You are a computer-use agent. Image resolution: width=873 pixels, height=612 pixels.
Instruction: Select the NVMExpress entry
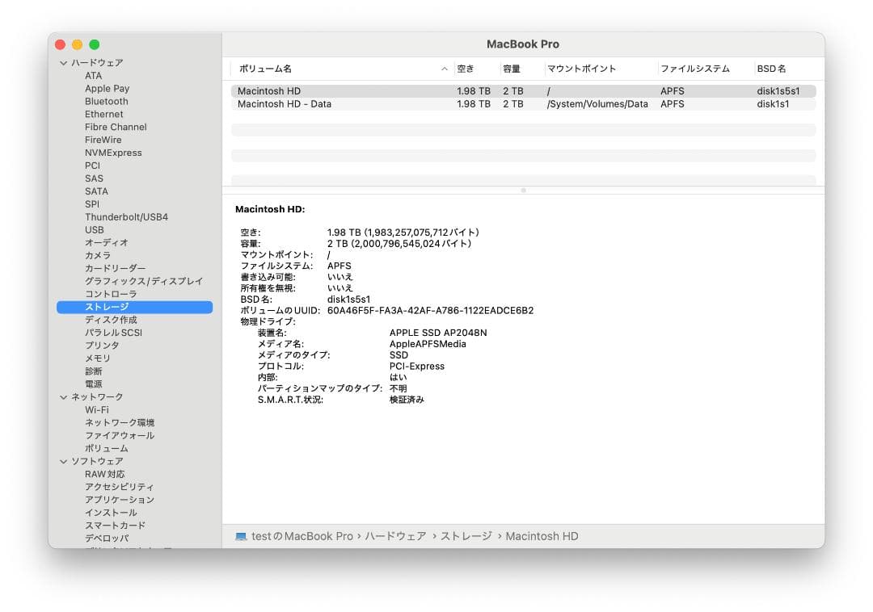[109, 153]
